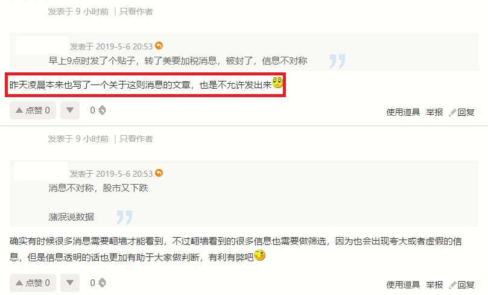The image size is (488, 295).
Task: Click the diamond score icon on first post
Action: 102,110
